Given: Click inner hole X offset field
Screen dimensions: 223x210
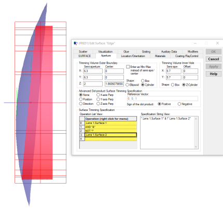Looking at the screenshot, I should (x=190, y=71).
